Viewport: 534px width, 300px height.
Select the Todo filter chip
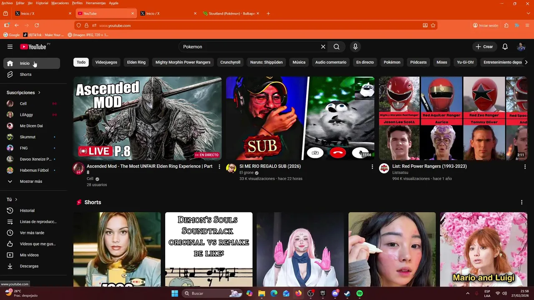81,62
